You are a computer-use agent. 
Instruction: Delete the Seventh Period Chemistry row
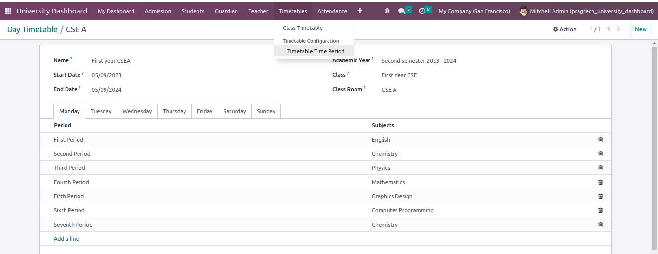tap(600, 225)
